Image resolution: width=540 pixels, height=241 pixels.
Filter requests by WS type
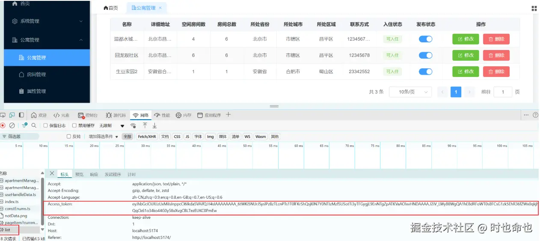pos(247,137)
